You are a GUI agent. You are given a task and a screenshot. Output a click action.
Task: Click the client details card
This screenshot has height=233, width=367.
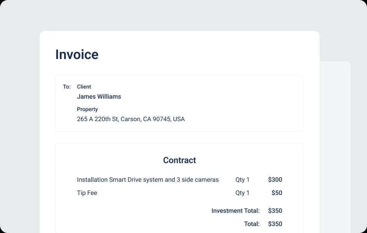tap(180, 103)
